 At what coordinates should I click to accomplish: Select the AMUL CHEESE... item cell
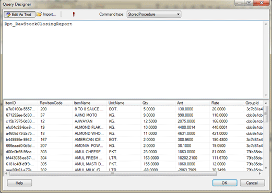click(89, 152)
